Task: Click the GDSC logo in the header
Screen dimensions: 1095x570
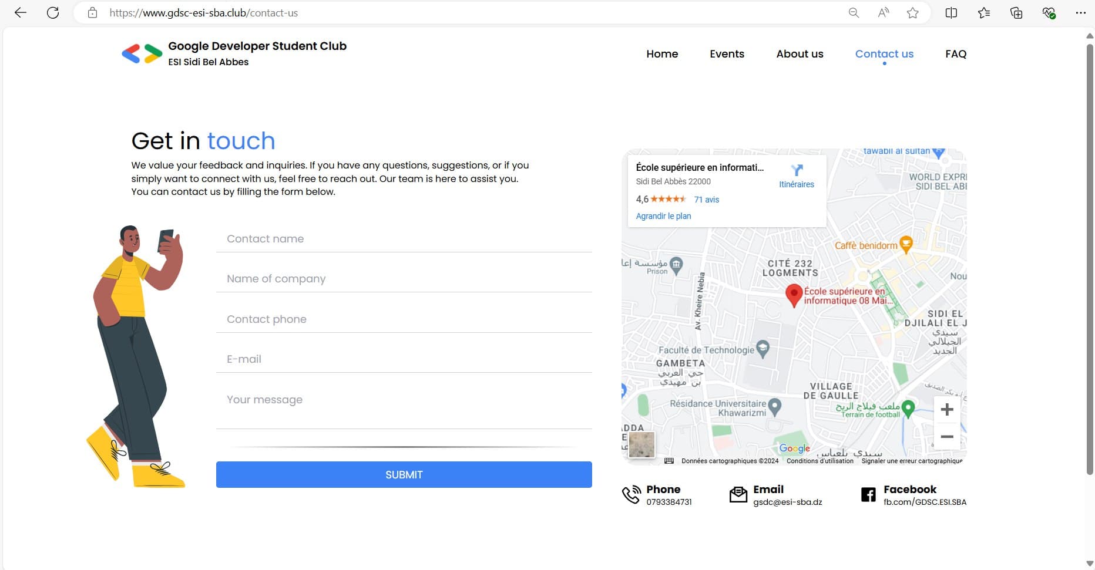Action: tap(142, 53)
